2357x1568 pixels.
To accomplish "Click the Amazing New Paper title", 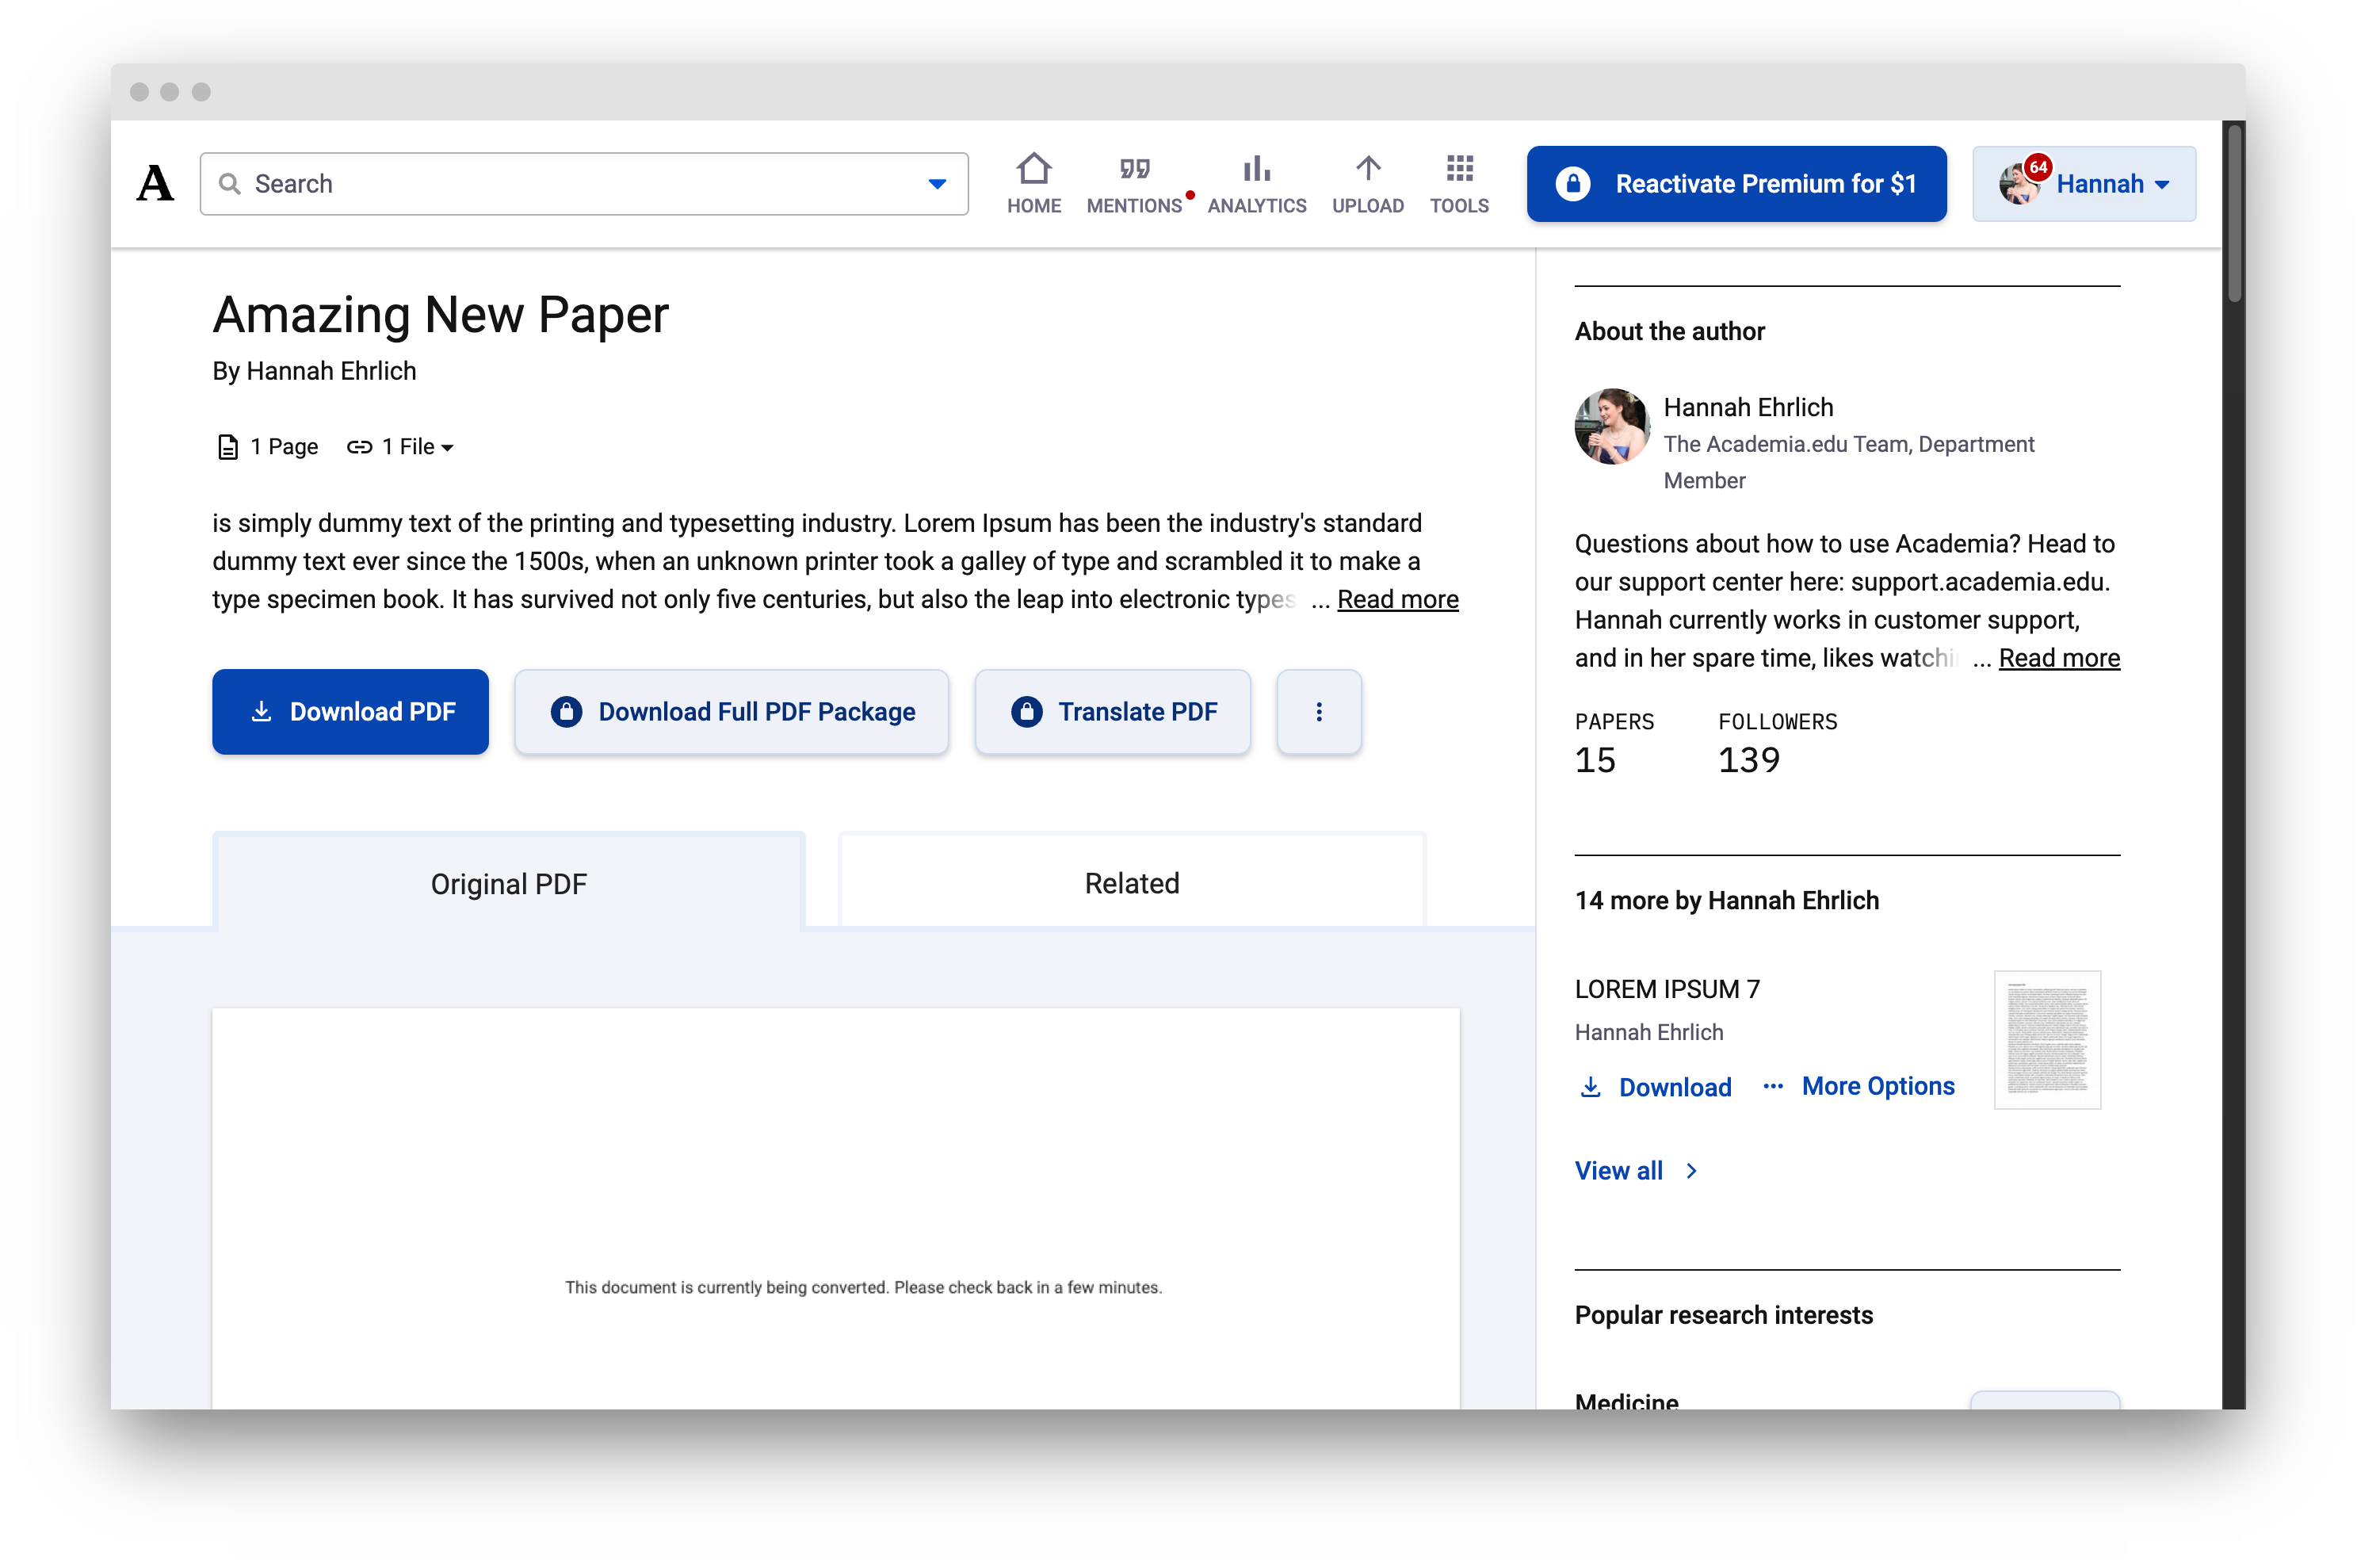I will pyautogui.click(x=440, y=314).
